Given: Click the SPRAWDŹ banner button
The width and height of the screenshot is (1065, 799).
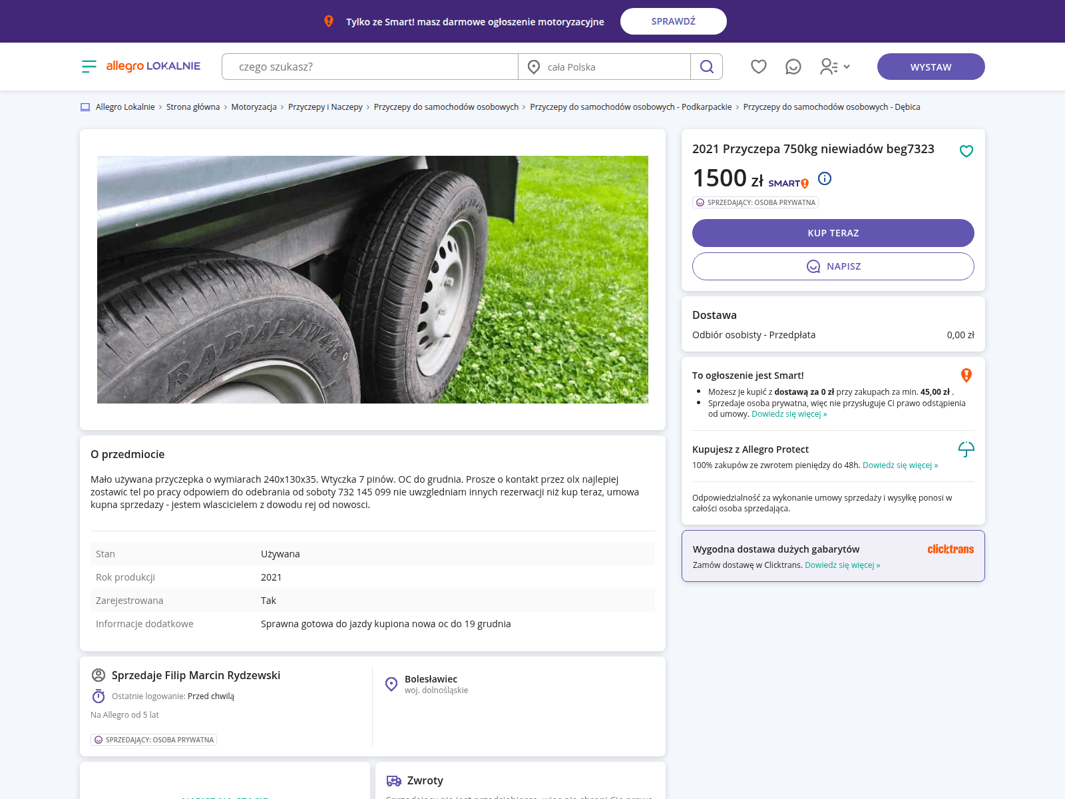Looking at the screenshot, I should (x=674, y=21).
